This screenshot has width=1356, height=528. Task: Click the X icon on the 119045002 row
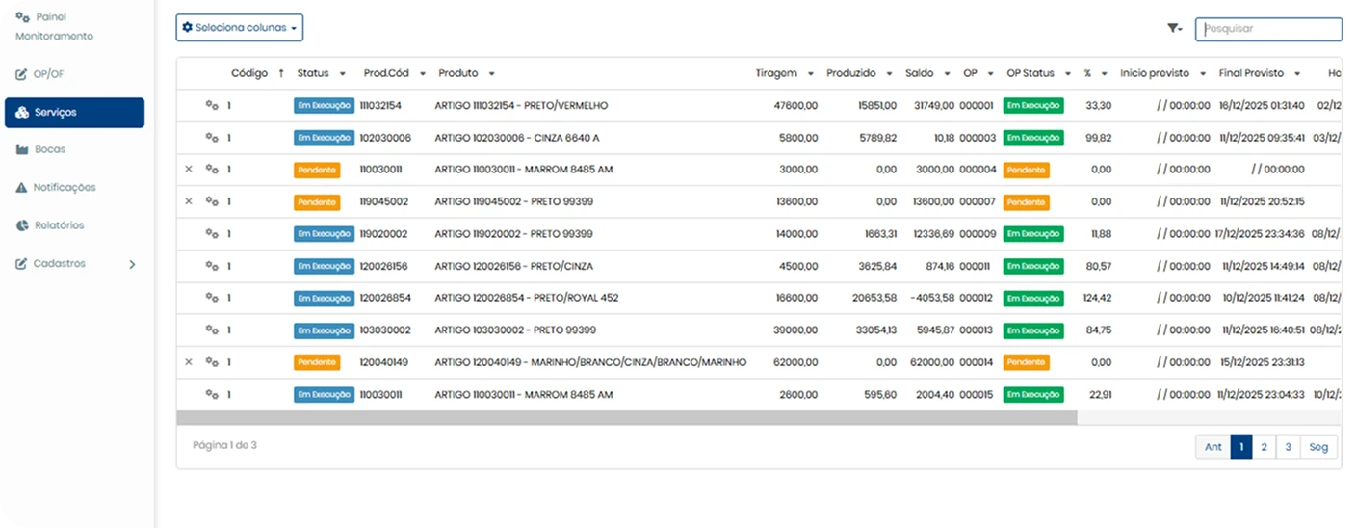coord(189,202)
